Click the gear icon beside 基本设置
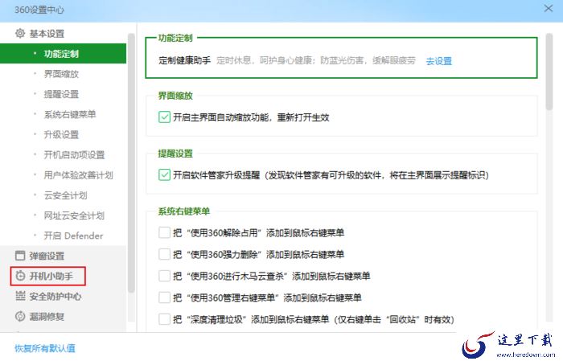The height and width of the screenshot is (361, 563). pos(20,34)
